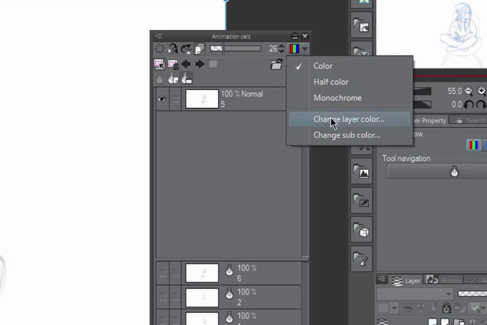The image size is (487, 325).
Task: Switch to the Layer tab
Action: [x=406, y=281]
